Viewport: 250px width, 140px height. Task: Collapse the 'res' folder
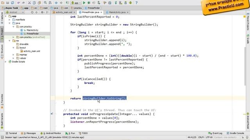(9, 40)
